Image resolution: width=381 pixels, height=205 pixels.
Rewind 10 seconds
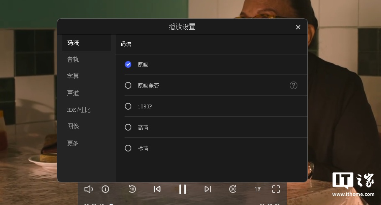pyautogui.click(x=132, y=189)
